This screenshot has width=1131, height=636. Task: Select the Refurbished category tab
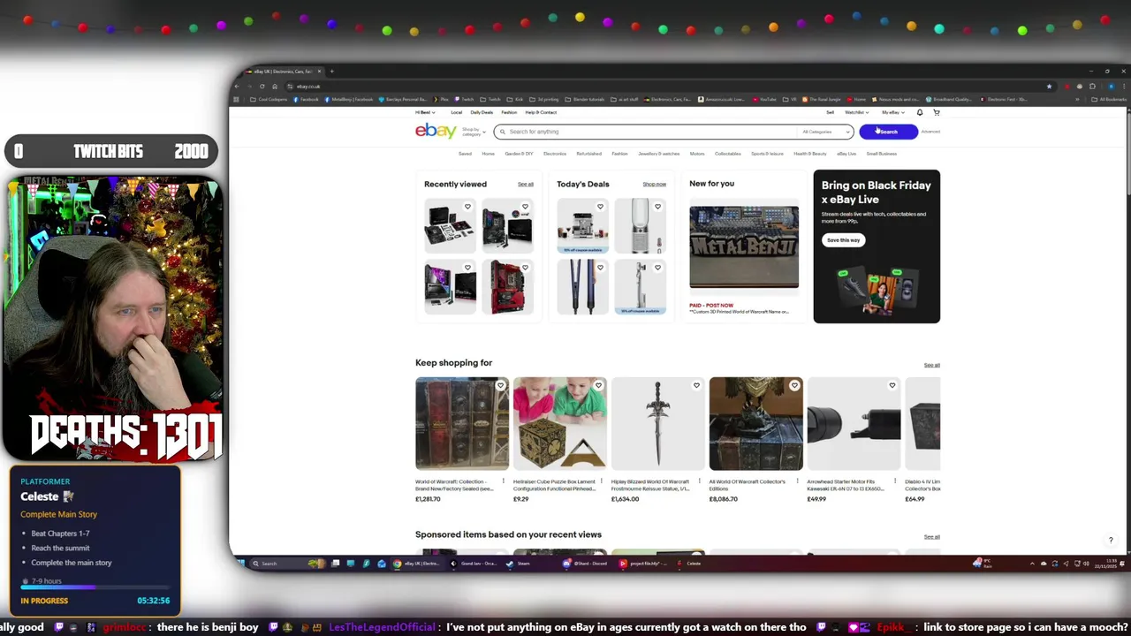588,154
